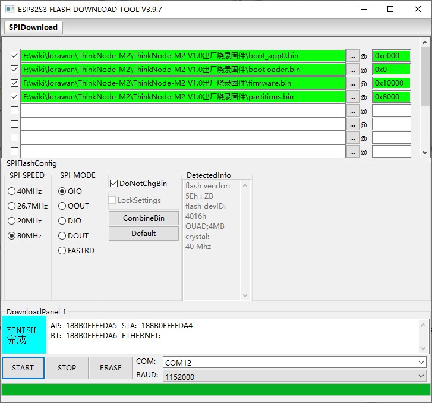The width and height of the screenshot is (432, 403).
Task: Click the boot_app0.bin file path field
Action: point(183,56)
